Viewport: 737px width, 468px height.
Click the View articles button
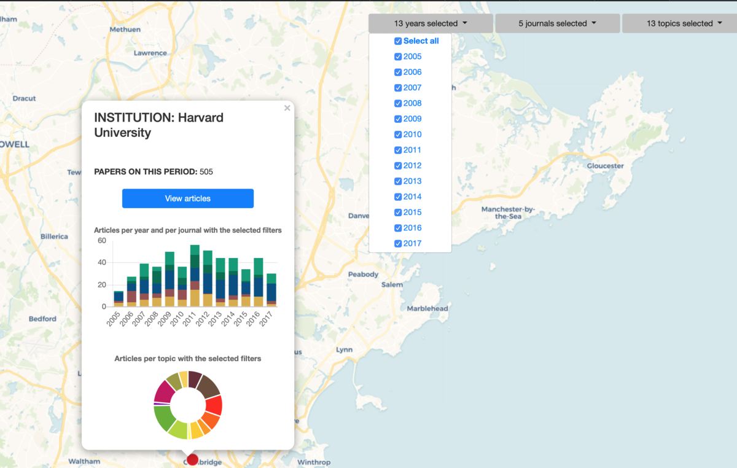(x=188, y=198)
